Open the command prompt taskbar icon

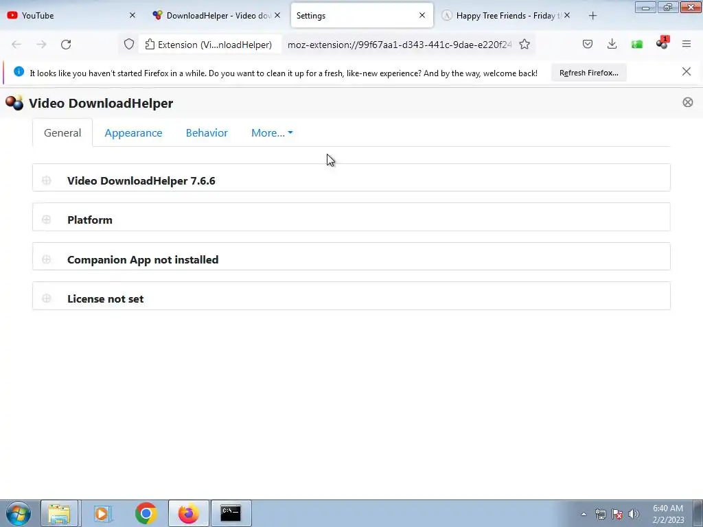(x=231, y=513)
